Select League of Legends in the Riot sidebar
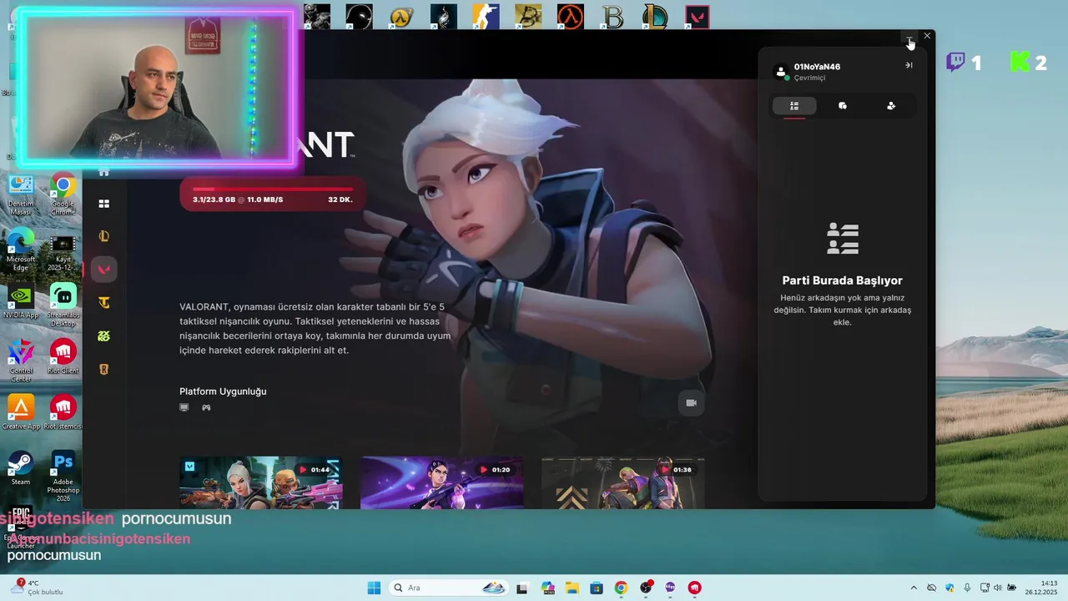The width and height of the screenshot is (1068, 601). click(x=104, y=236)
